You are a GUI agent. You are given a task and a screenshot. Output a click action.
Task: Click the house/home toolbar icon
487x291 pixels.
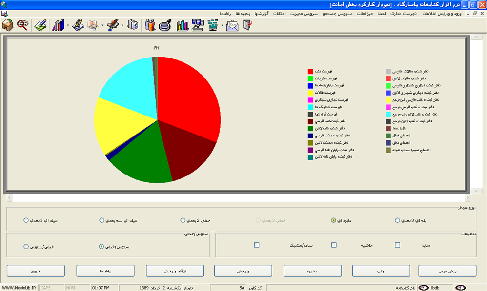tap(8, 25)
